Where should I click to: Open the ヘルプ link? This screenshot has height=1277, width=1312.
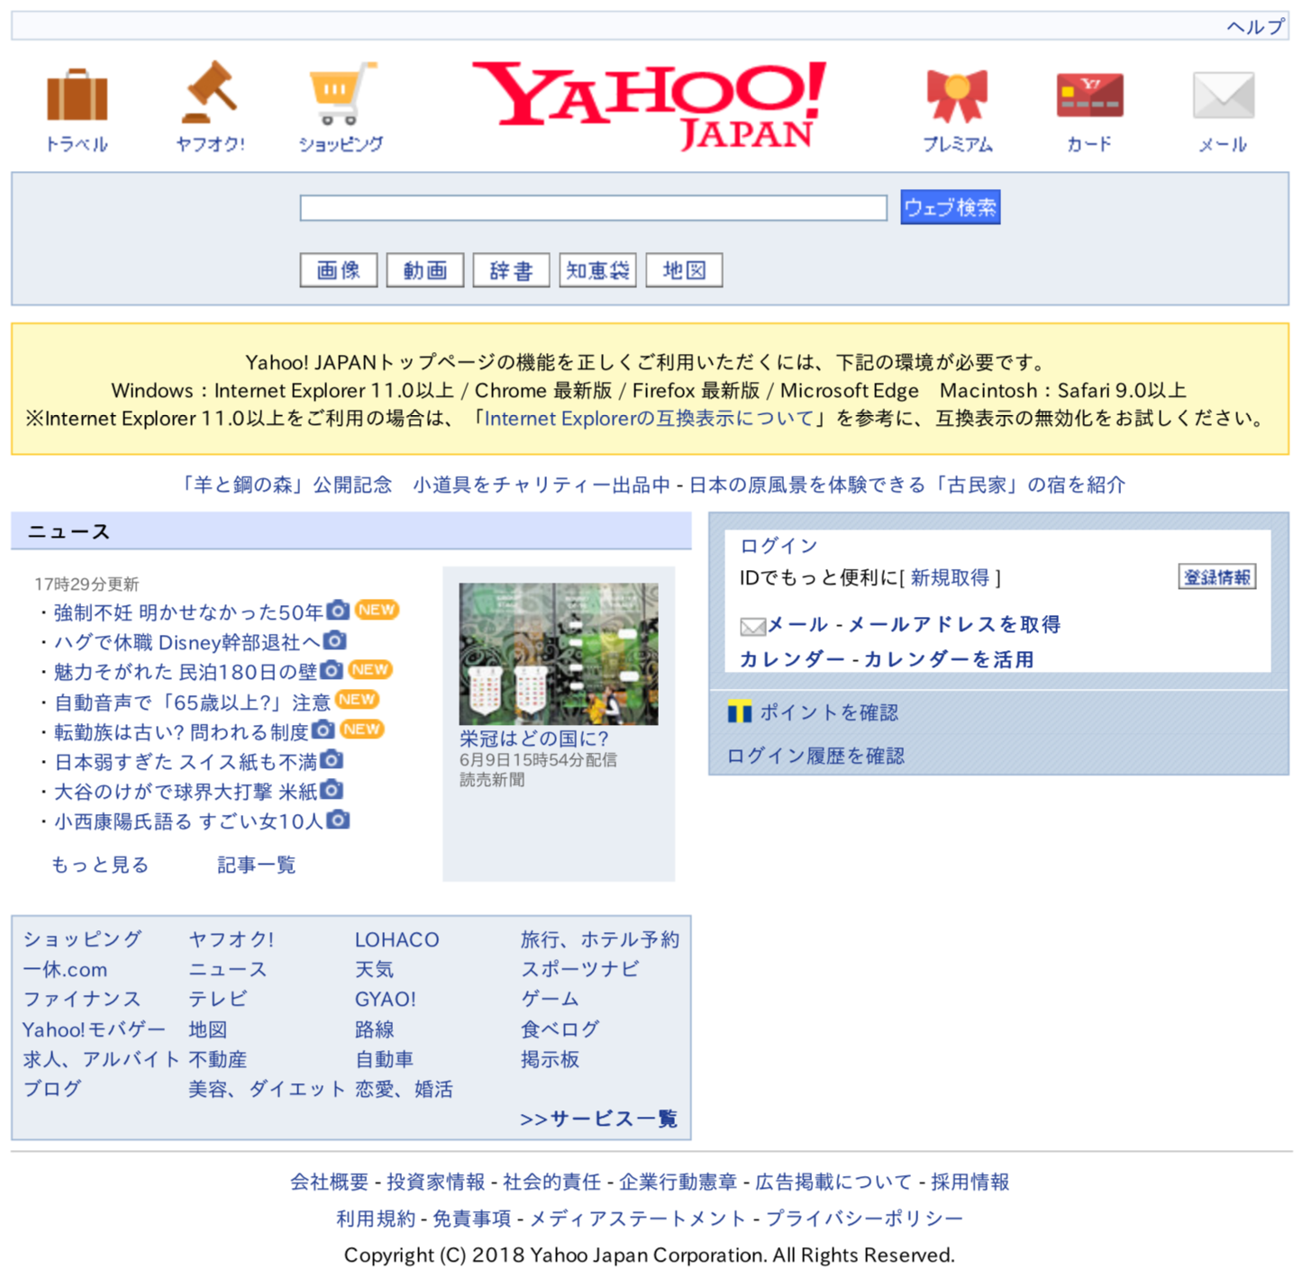[1256, 26]
